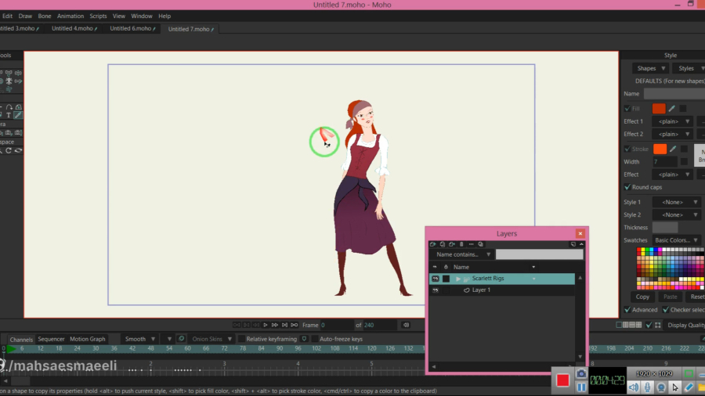Hide the Scarlett Rigs layer visibility

[436, 279]
